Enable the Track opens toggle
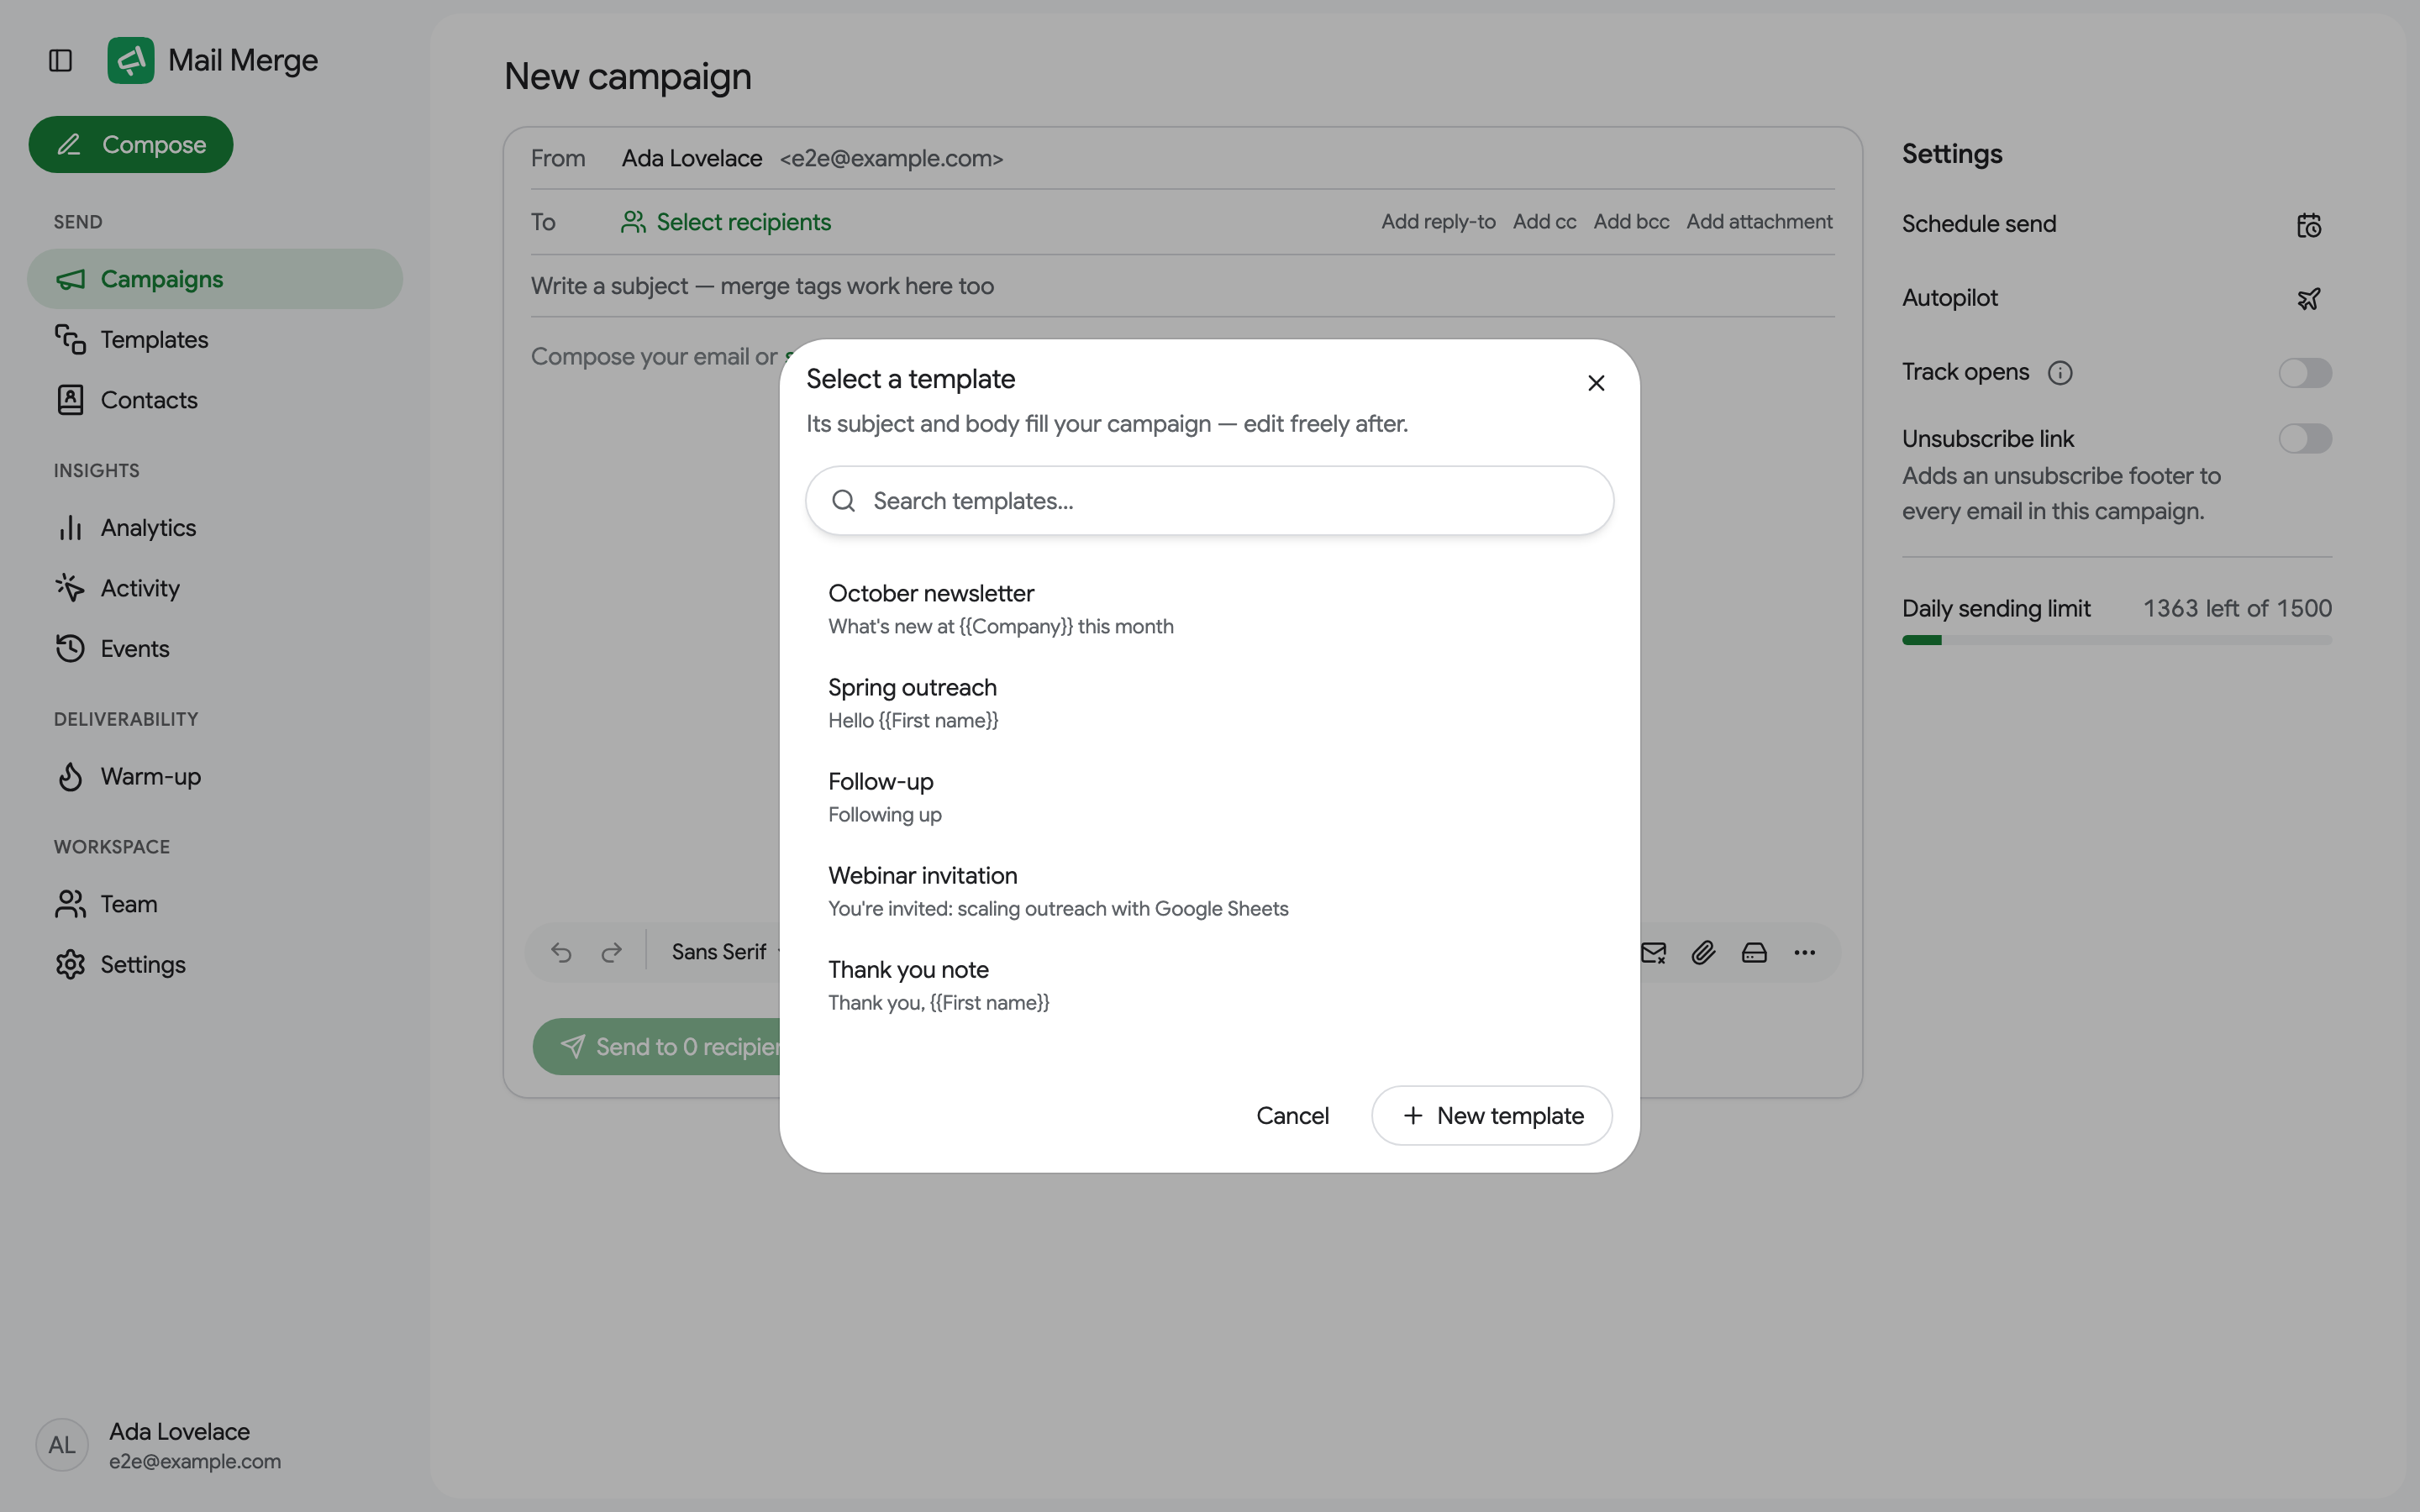Screen dimensions: 2420x1512 pos(2305,373)
